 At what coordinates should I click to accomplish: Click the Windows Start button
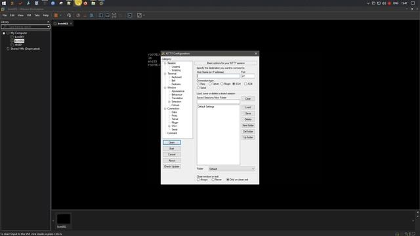[4, 3]
